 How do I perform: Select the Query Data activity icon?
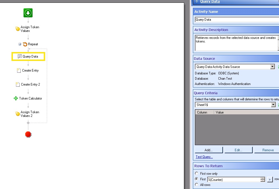pyautogui.click(x=20, y=56)
